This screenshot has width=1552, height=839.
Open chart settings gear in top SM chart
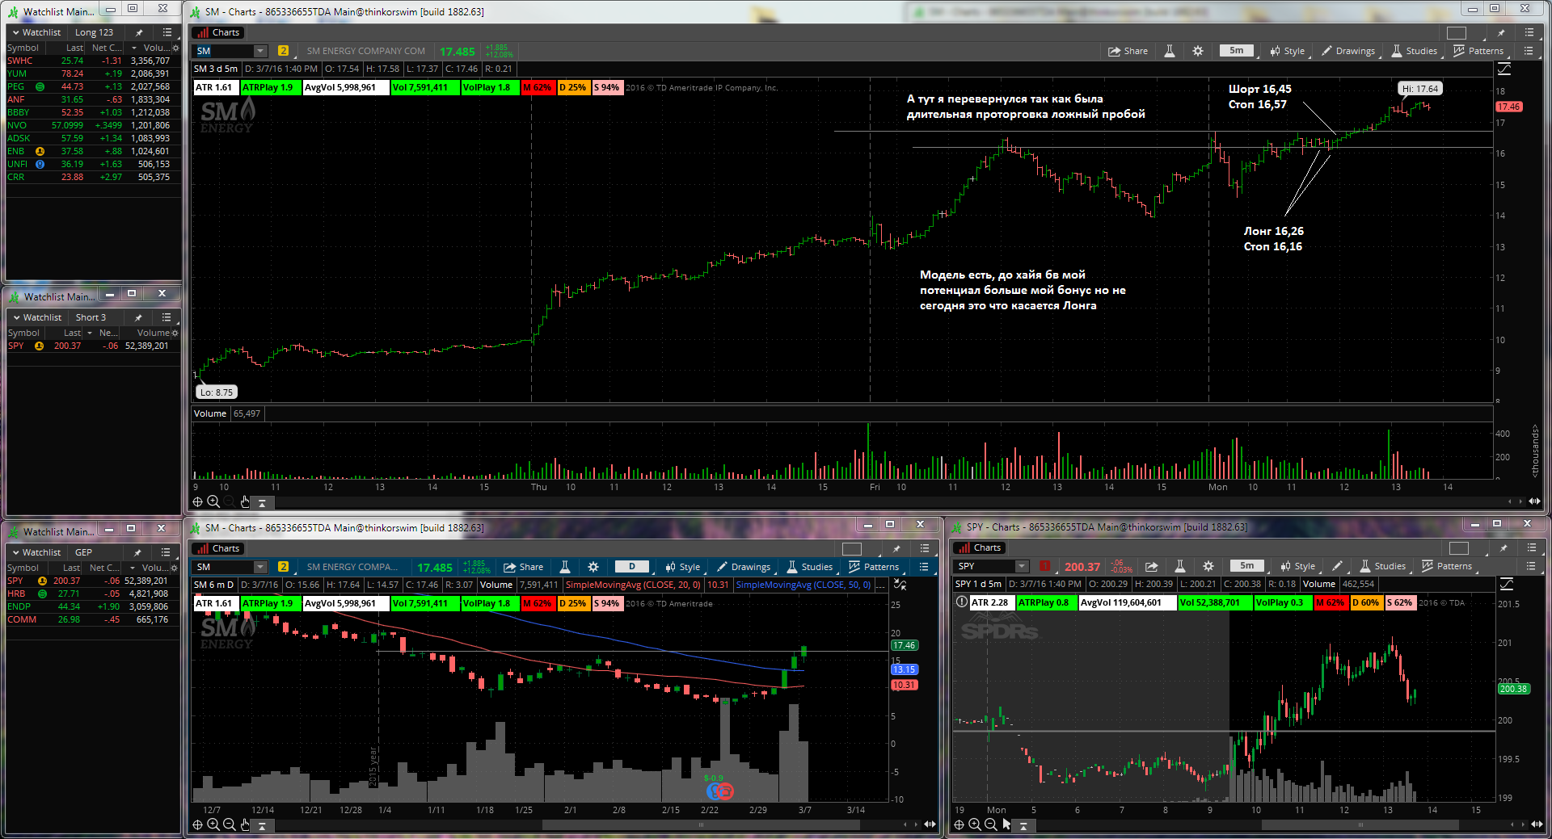1198,51
